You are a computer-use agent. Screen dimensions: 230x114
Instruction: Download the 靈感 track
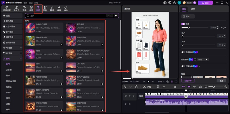[102, 97]
